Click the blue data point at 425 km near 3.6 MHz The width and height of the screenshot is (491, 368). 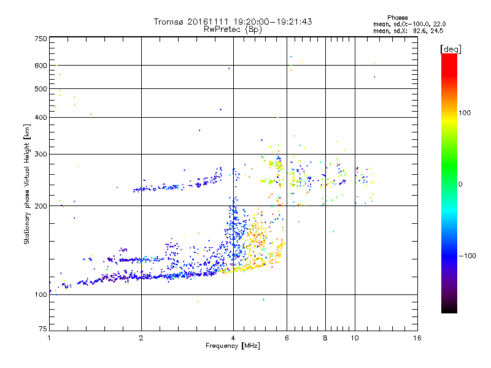click(x=221, y=110)
